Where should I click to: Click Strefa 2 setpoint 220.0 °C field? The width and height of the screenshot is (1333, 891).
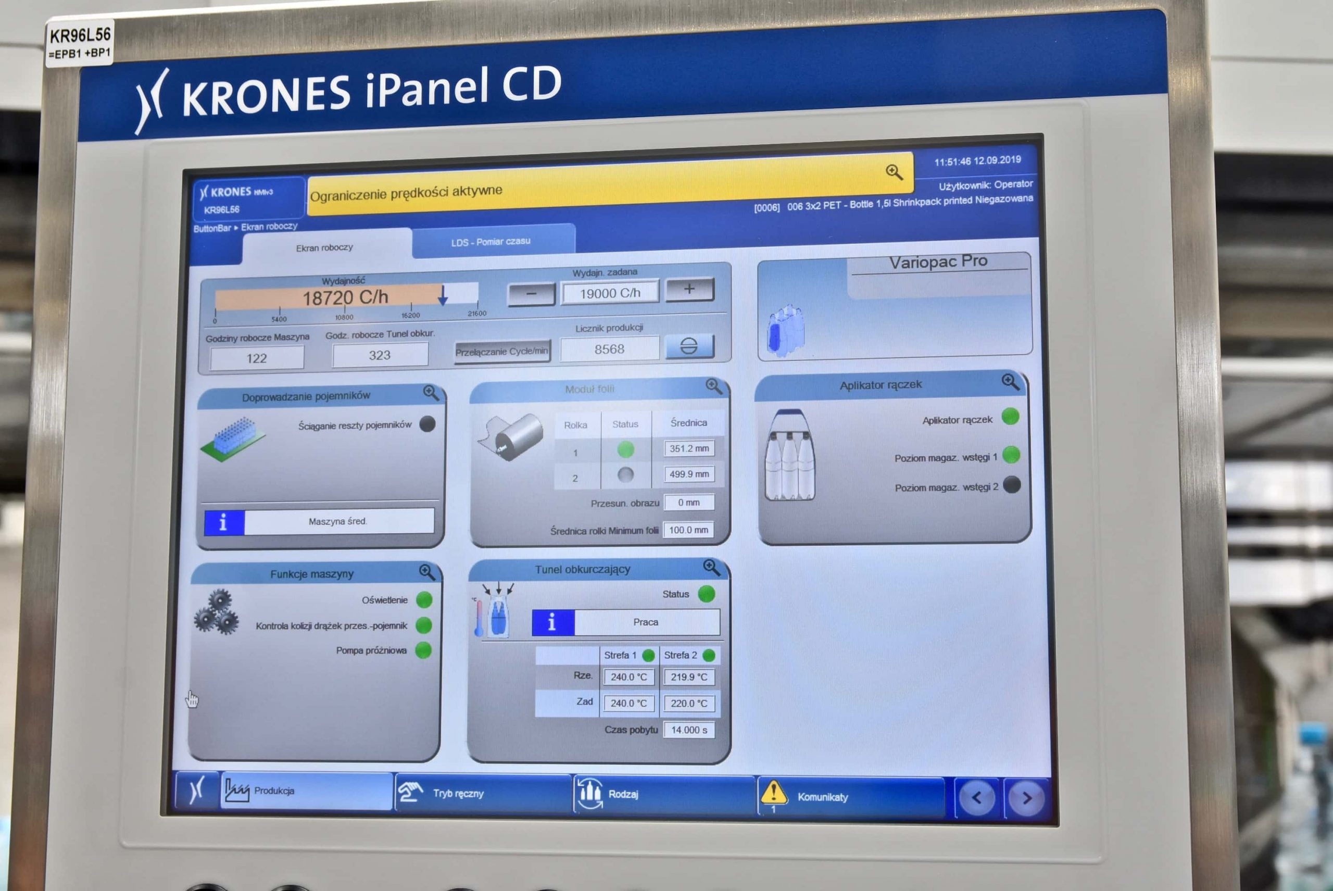689,704
